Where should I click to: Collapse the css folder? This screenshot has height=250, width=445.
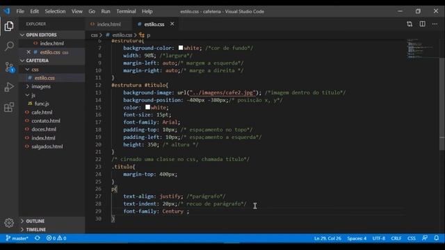point(35,69)
